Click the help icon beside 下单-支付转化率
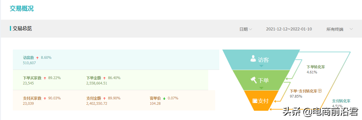The width and height of the screenshot is (362, 120). [x=320, y=91]
